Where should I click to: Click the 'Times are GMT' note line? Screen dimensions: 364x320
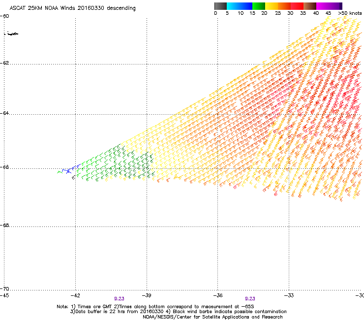[x=155, y=307]
